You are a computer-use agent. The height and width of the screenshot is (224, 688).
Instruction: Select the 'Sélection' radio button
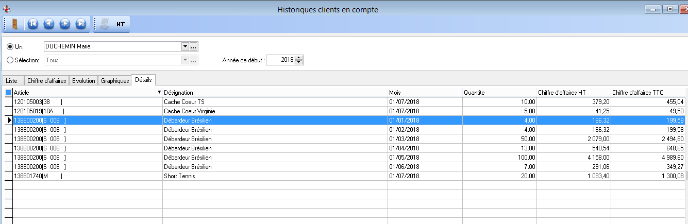click(x=10, y=60)
